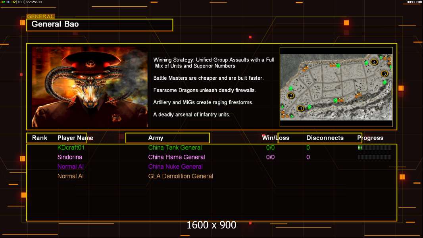
Task: Click deadly arsenal of infantry units line
Action: (192, 115)
